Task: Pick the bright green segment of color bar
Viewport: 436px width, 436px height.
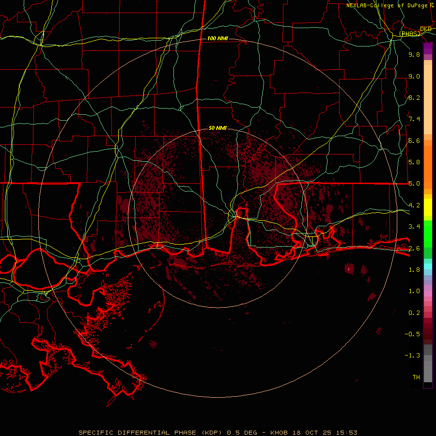Action: click(428, 234)
